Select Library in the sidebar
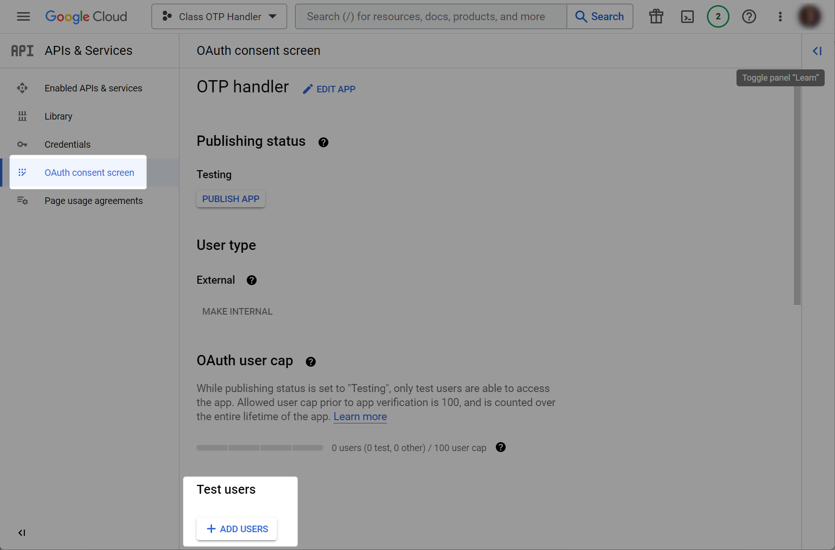The image size is (835, 550). click(58, 116)
